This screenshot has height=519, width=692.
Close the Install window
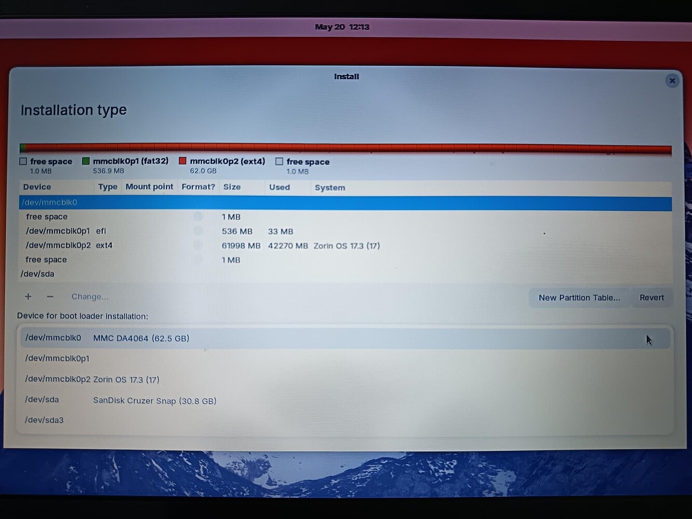point(672,80)
